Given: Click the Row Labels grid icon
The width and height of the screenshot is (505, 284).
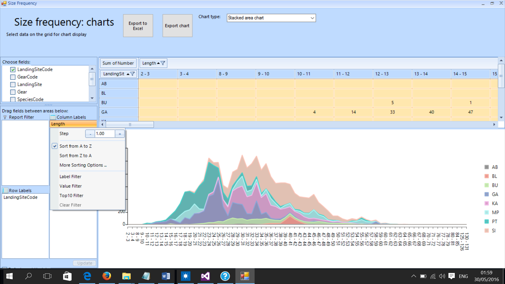Looking at the screenshot, I should pos(5,190).
